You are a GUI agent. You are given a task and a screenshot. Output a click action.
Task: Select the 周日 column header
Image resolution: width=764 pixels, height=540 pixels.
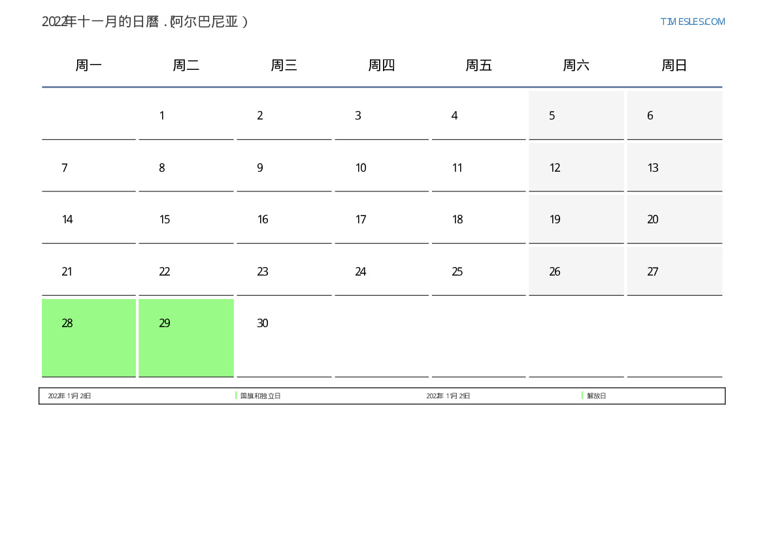pos(674,65)
